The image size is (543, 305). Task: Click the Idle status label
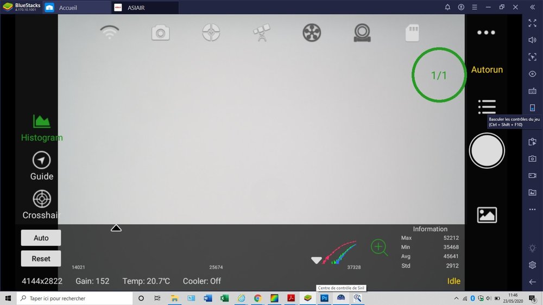(453, 281)
